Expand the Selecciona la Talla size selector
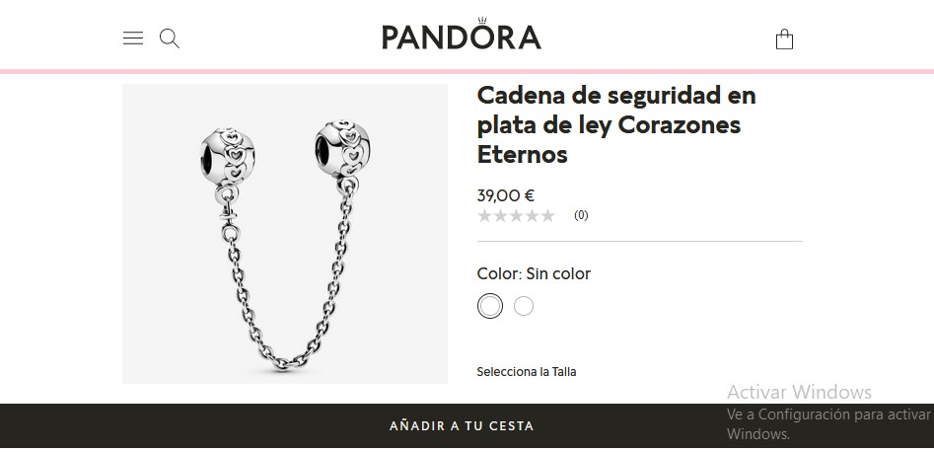This screenshot has height=452, width=934. pos(527,372)
